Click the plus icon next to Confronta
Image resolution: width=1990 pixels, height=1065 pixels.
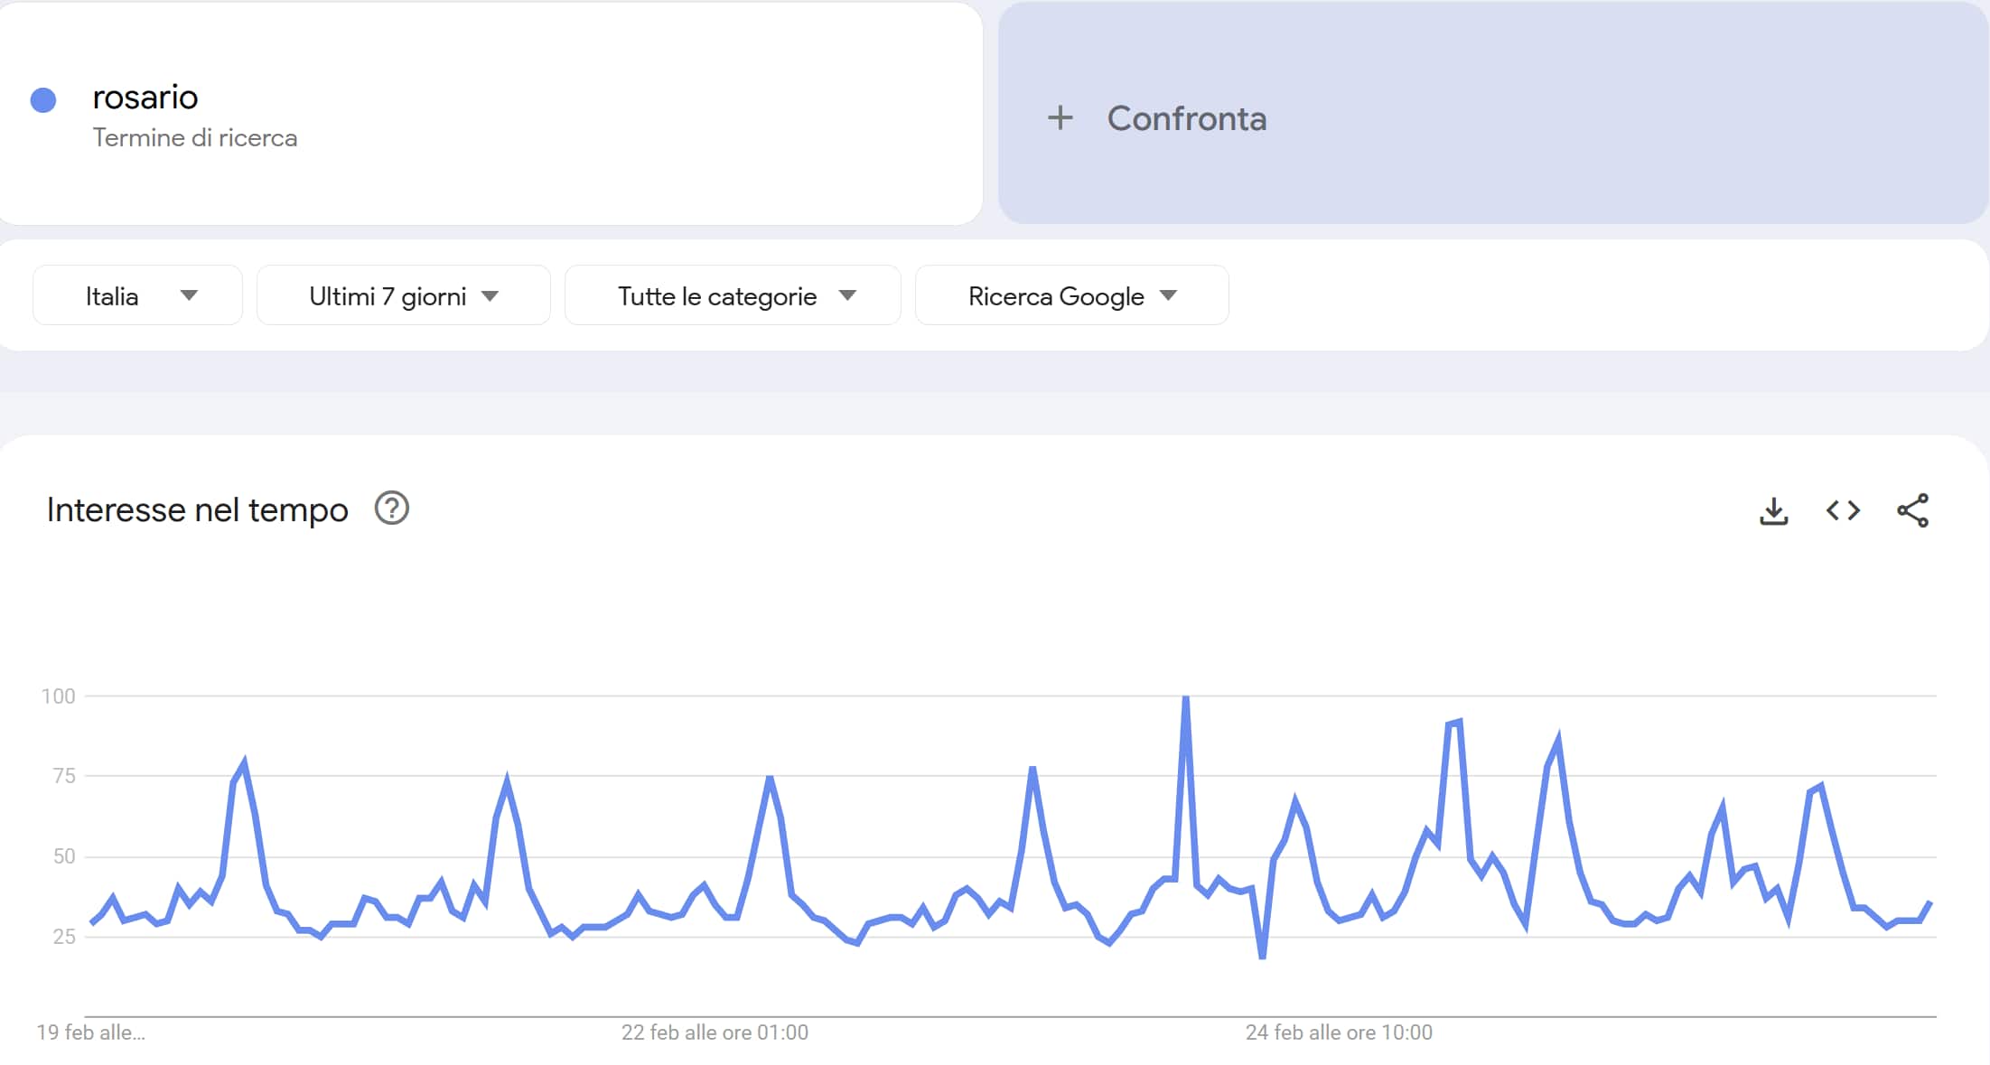point(1059,118)
